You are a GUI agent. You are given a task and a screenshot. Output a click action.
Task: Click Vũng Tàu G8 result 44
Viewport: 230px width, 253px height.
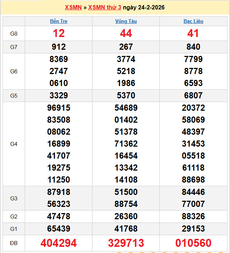coord(126,33)
